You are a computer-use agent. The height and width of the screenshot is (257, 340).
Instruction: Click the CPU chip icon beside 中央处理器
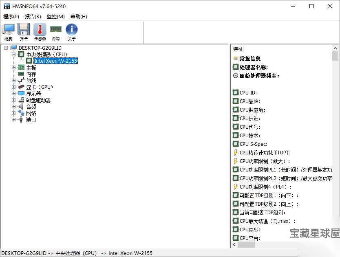tap(21, 54)
